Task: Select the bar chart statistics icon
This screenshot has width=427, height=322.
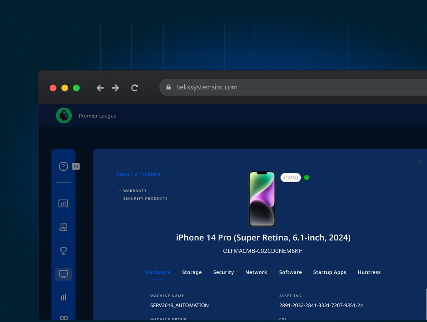Action: (x=63, y=203)
